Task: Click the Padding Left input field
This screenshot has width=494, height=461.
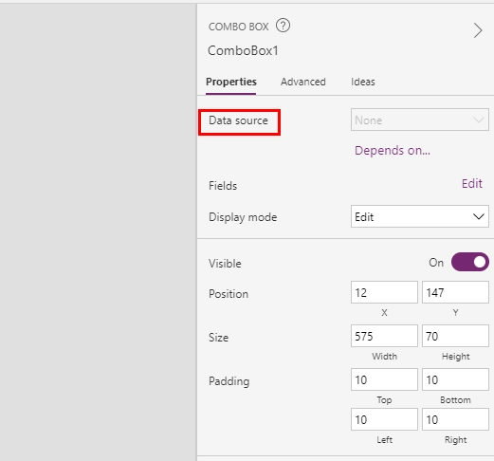Action: click(x=384, y=419)
